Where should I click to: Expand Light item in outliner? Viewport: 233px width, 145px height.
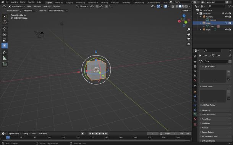coord(201,30)
